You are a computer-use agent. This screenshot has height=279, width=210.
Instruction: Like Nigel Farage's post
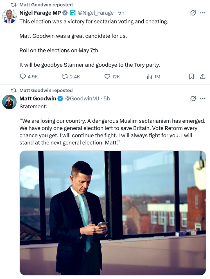[107, 76]
